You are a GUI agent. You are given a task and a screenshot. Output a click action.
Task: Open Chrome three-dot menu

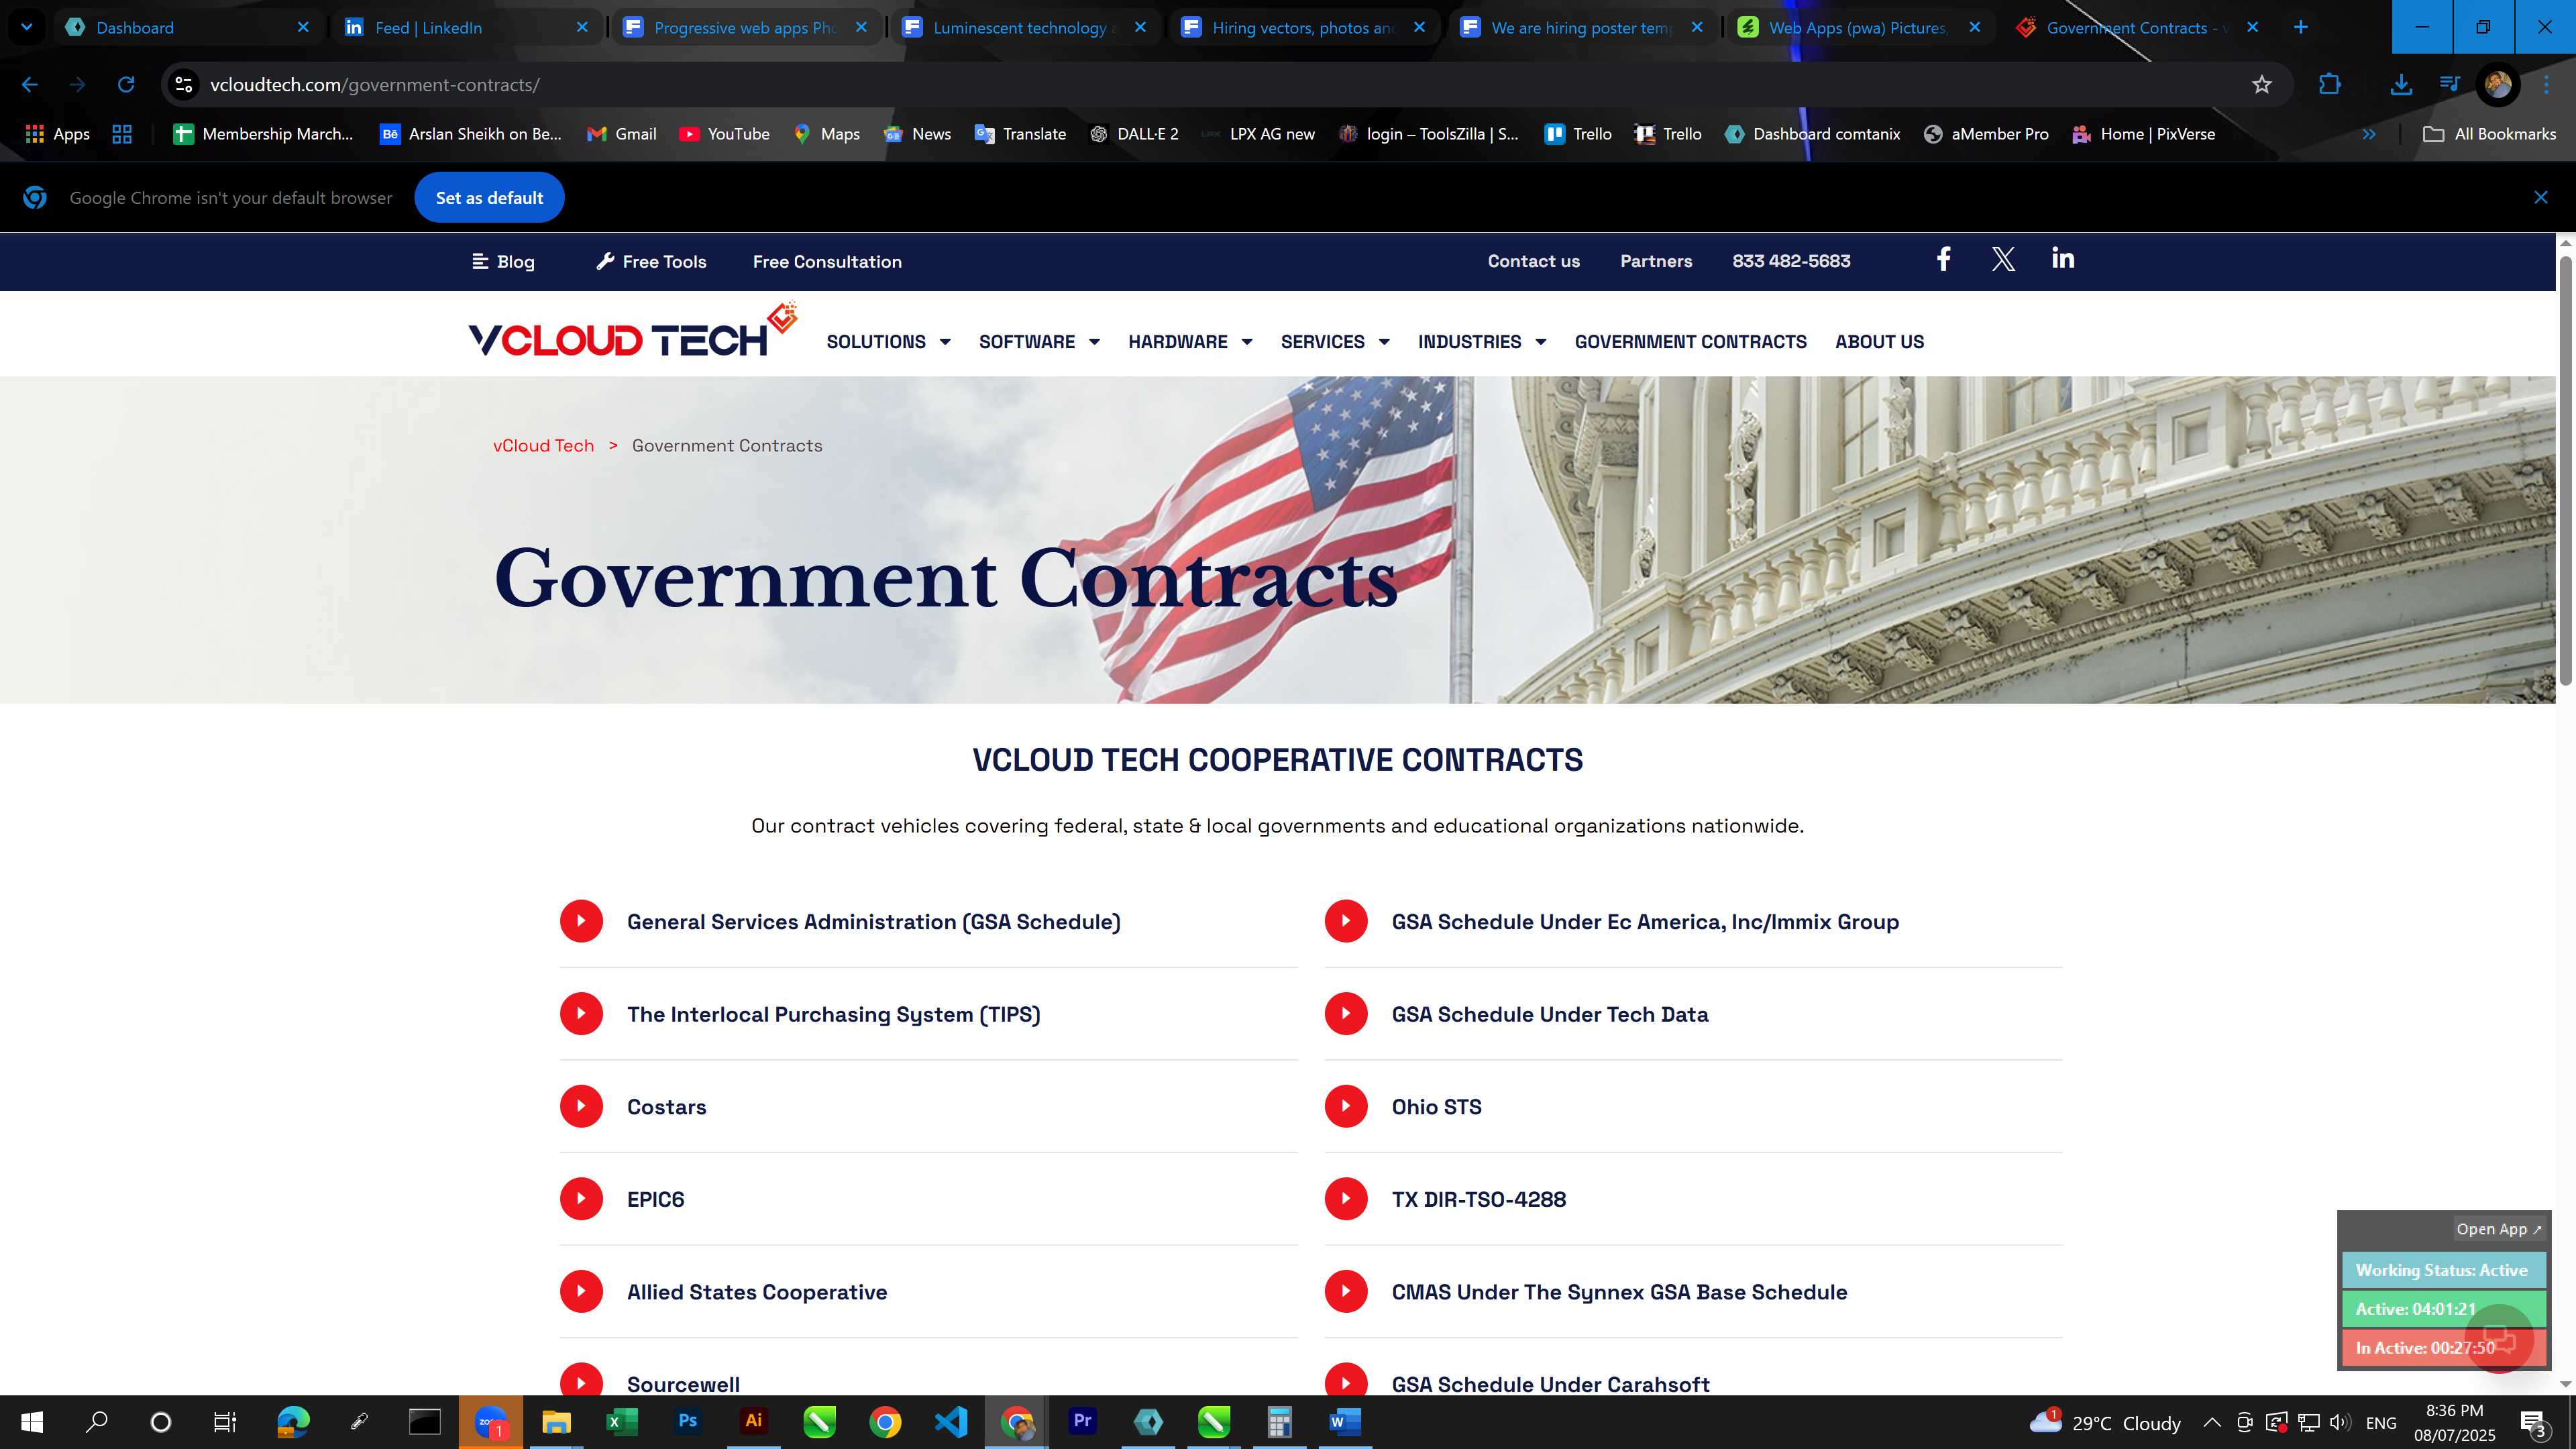point(2547,85)
